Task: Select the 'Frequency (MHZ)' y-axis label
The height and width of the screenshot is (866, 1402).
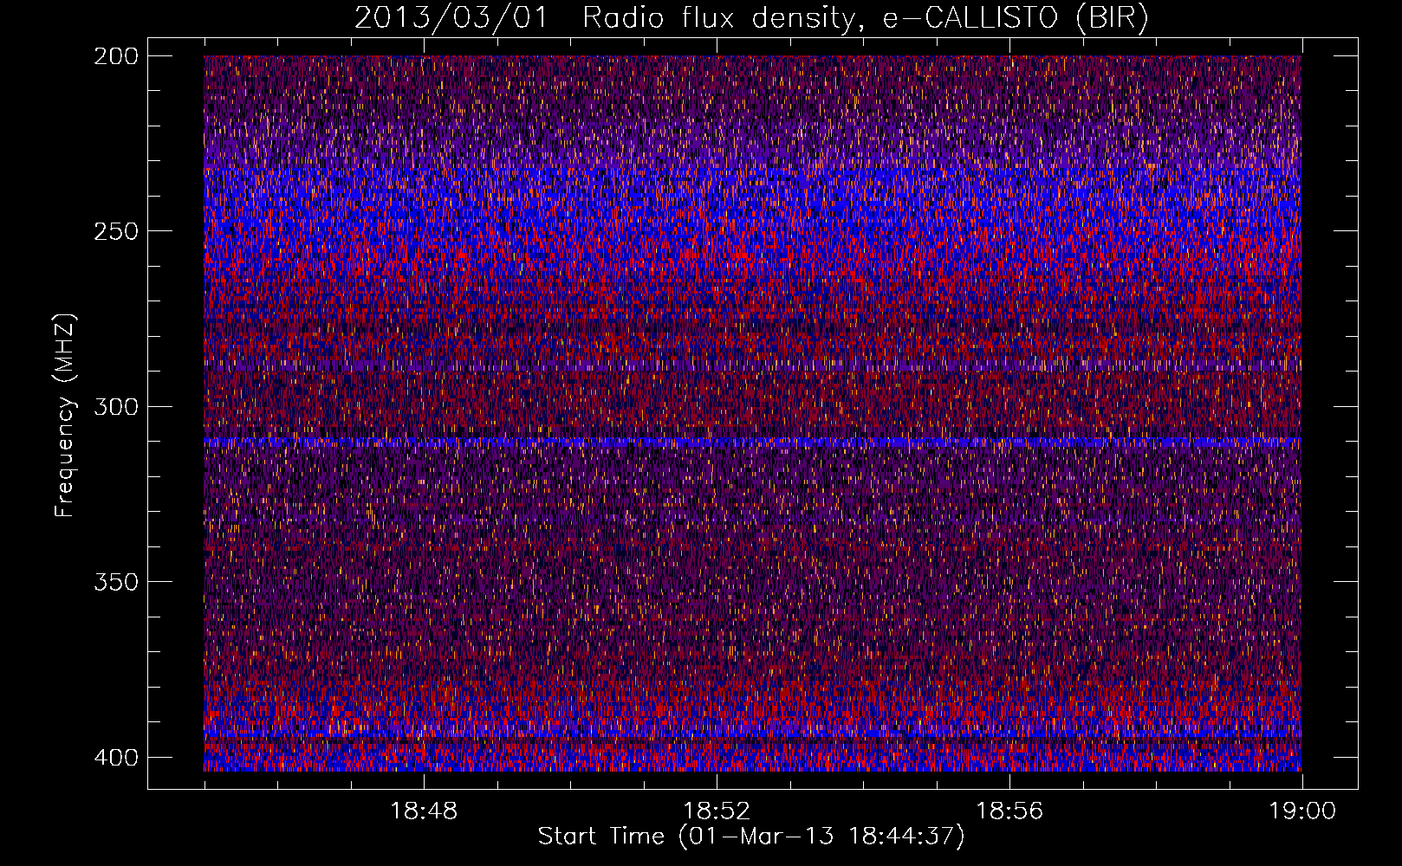Action: click(65, 415)
